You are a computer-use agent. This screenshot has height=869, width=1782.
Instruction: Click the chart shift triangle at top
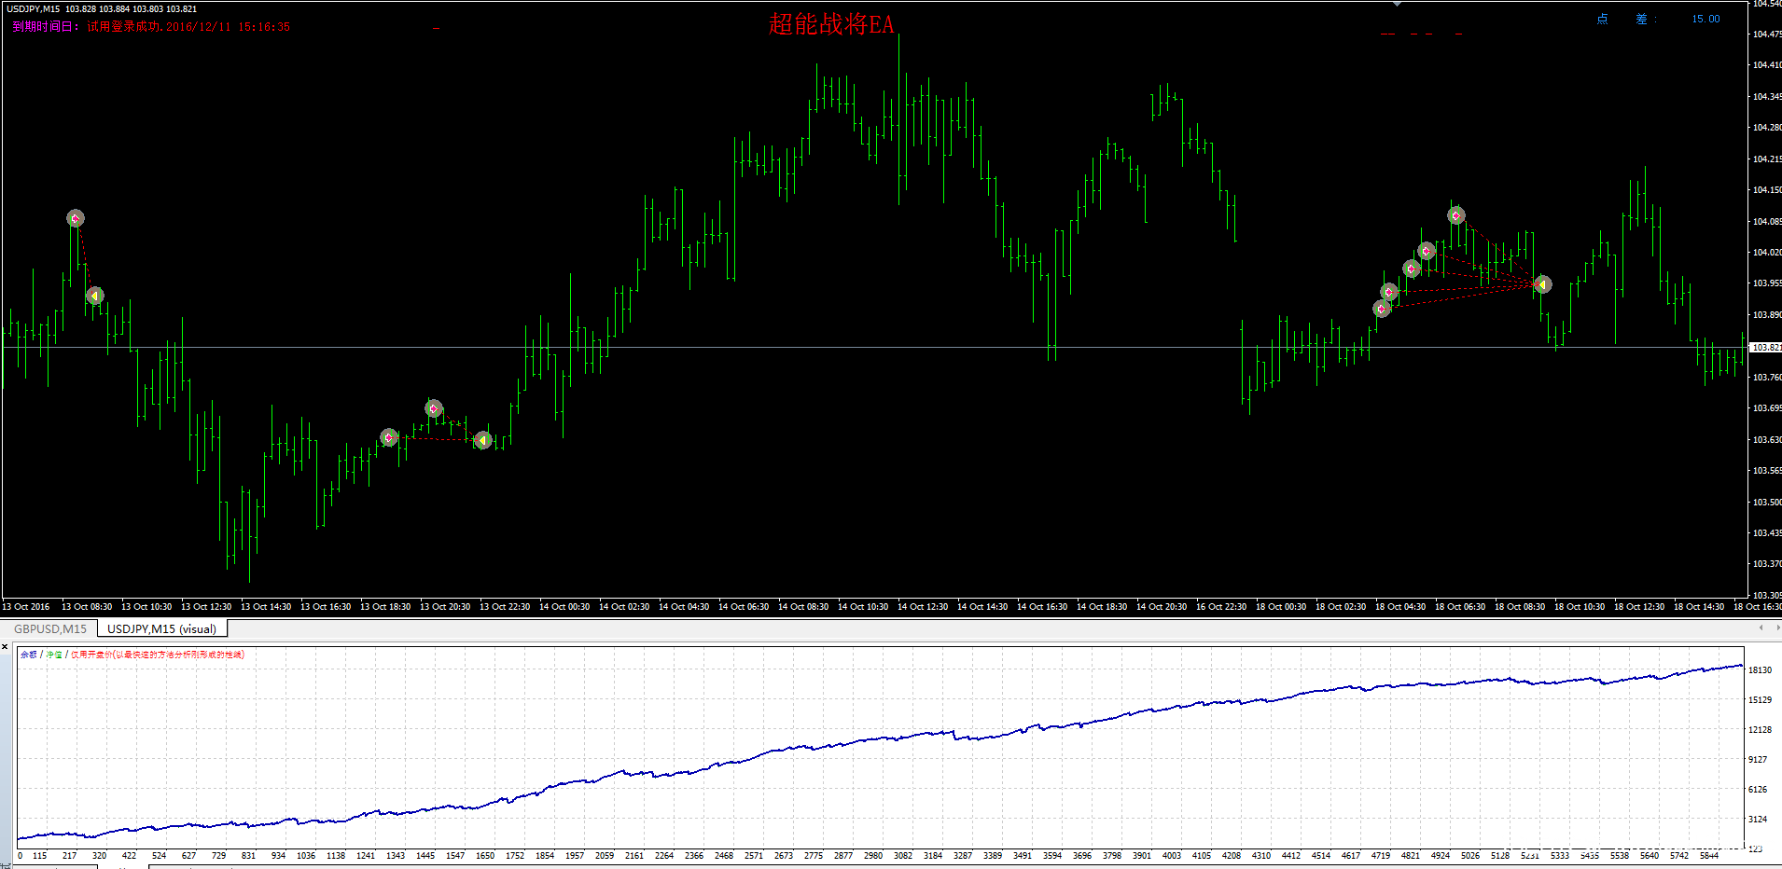pos(1397,5)
